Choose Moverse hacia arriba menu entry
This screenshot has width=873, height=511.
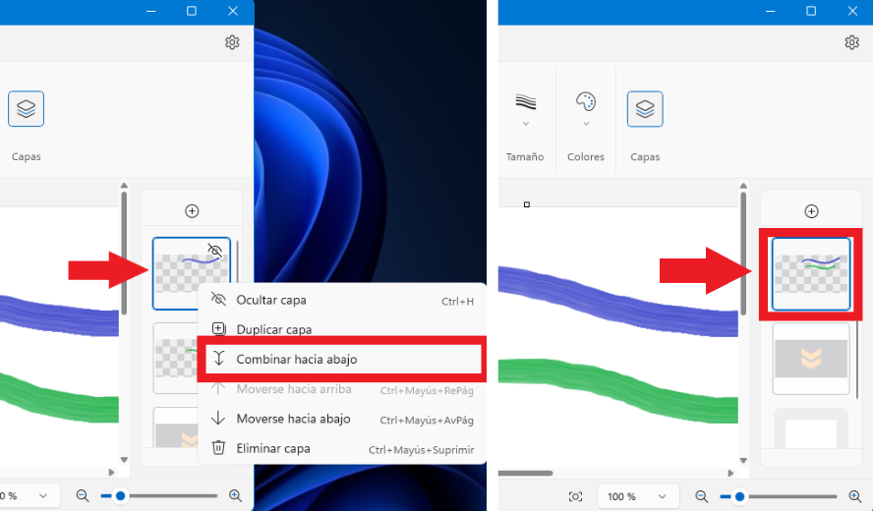[x=342, y=389]
